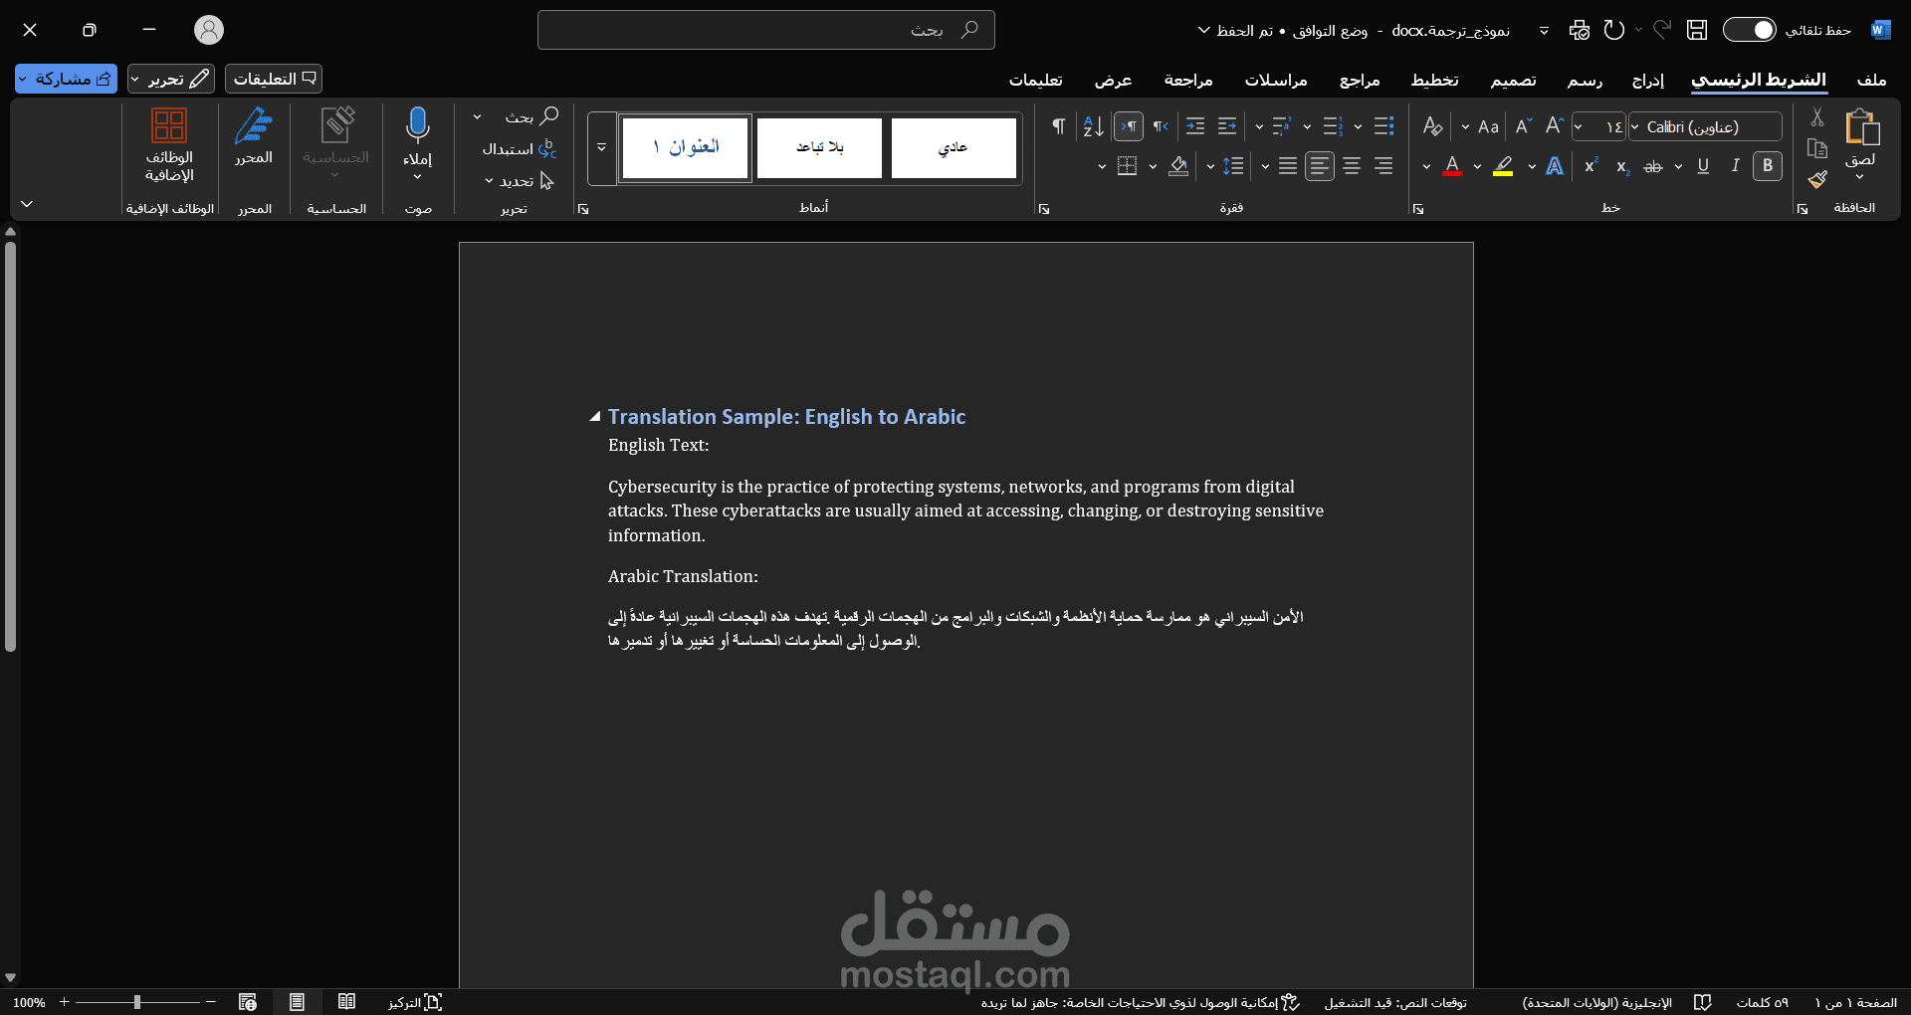The image size is (1911, 1015).
Task: Switch to the عرض (View) tab
Action: 1113,80
